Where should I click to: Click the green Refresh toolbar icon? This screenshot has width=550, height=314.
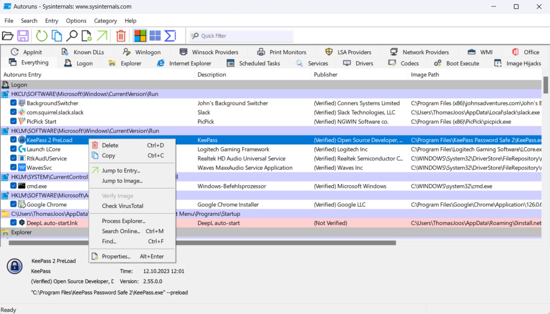tap(42, 36)
